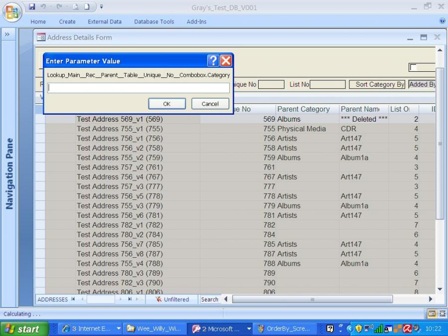Click the security shield tray icon
Image resolution: width=448 pixels, height=336 pixels.
click(359, 329)
